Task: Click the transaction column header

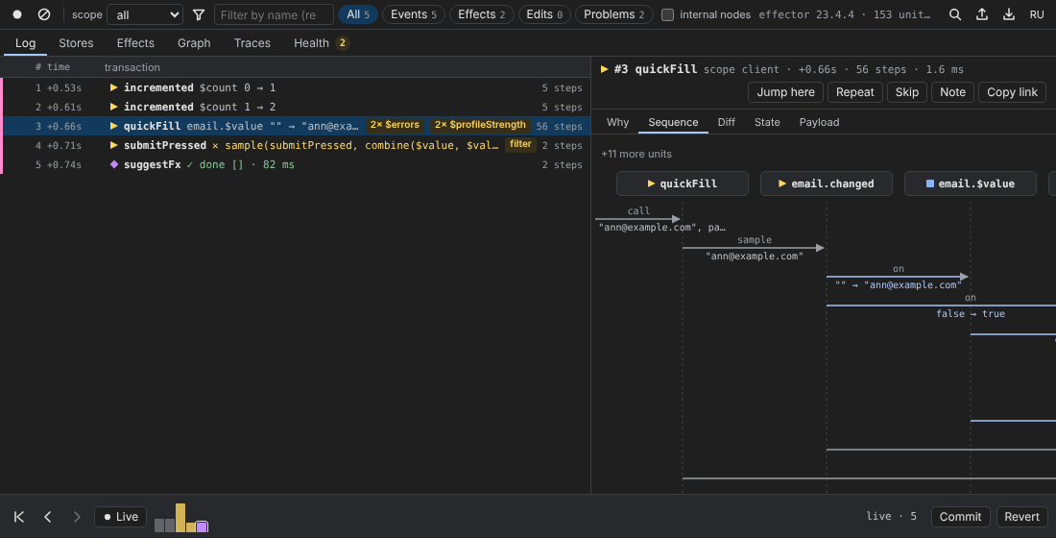Action: 132,66
